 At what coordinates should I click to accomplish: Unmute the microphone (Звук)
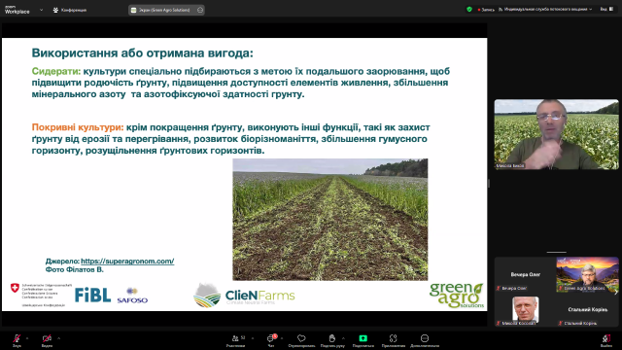[17, 340]
